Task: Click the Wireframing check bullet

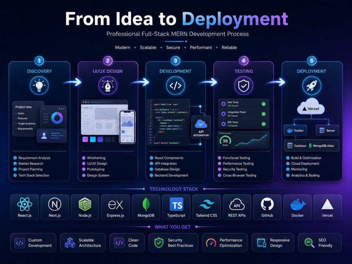Action: [84, 158]
